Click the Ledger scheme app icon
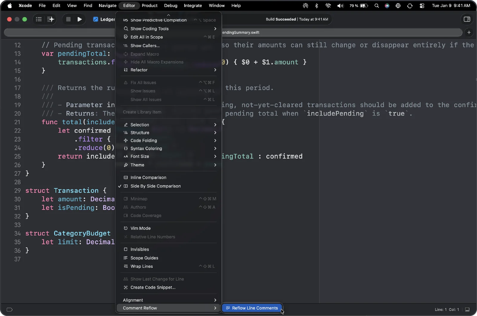Image resolution: width=477 pixels, height=316 pixels. pos(95,19)
